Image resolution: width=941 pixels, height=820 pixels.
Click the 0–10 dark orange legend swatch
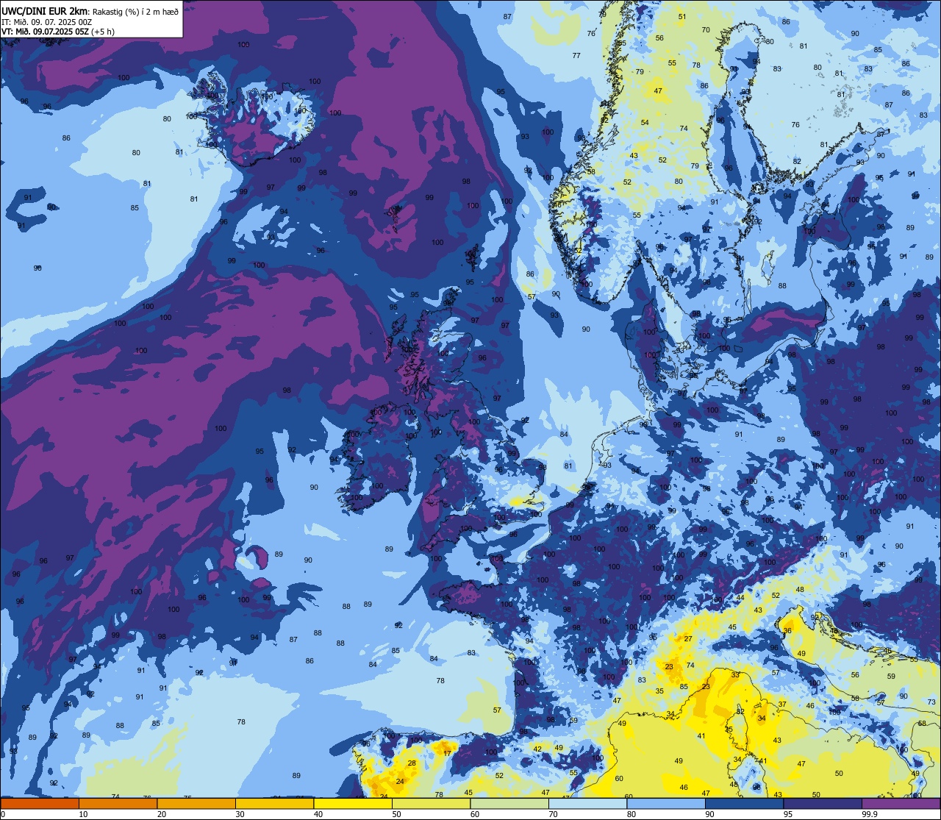40,803
